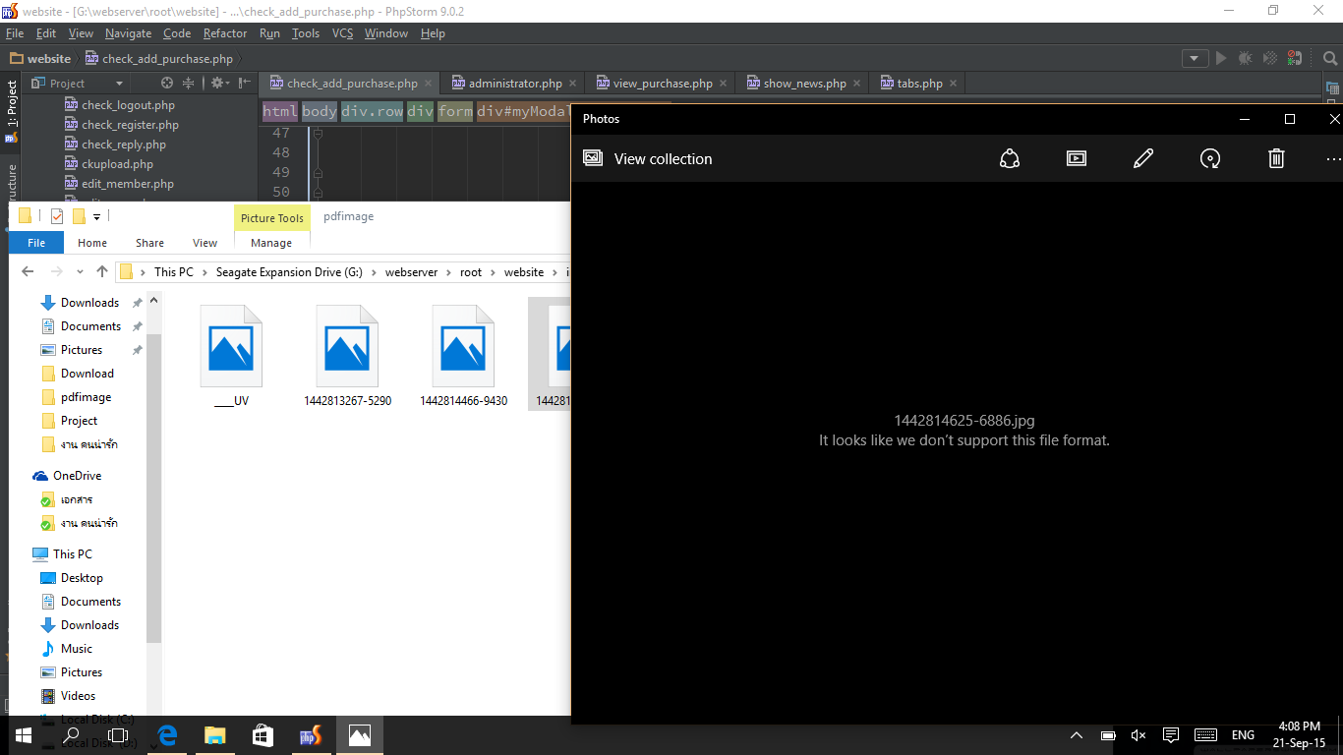Toggle listening for PHP debug connections
This screenshot has height=755, width=1343.
1295,58
